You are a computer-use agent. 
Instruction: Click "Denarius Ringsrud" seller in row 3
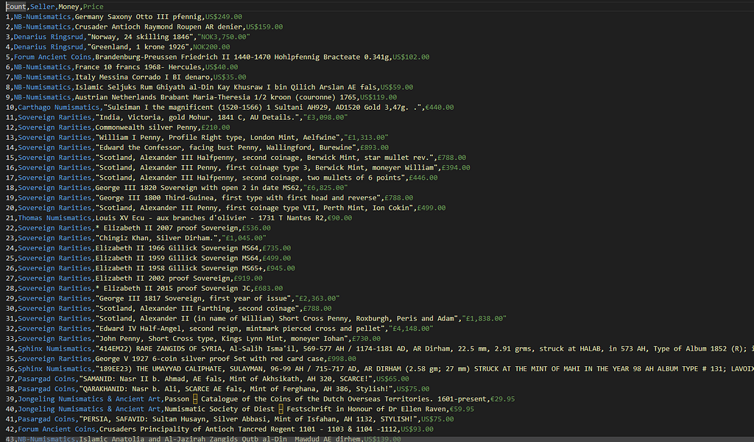pyautogui.click(x=49, y=37)
